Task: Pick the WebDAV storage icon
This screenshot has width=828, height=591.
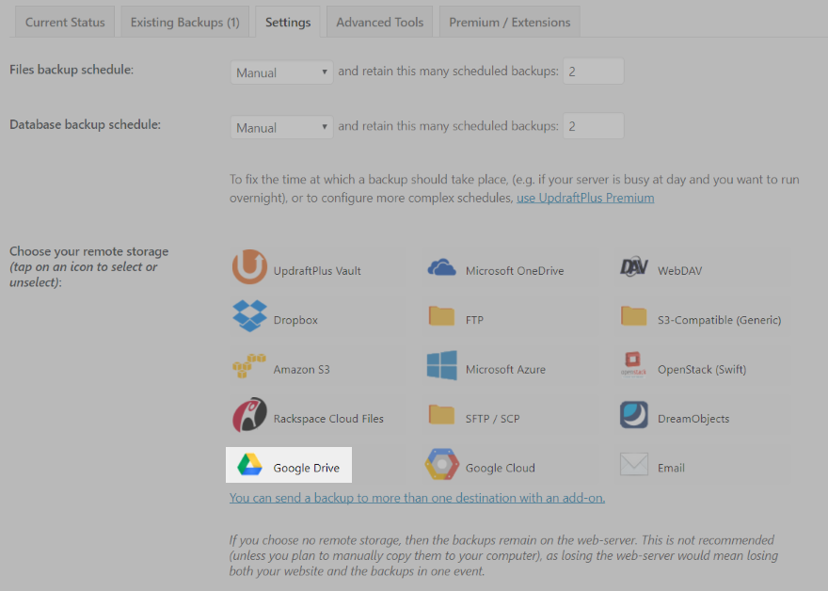Action: coord(633,266)
